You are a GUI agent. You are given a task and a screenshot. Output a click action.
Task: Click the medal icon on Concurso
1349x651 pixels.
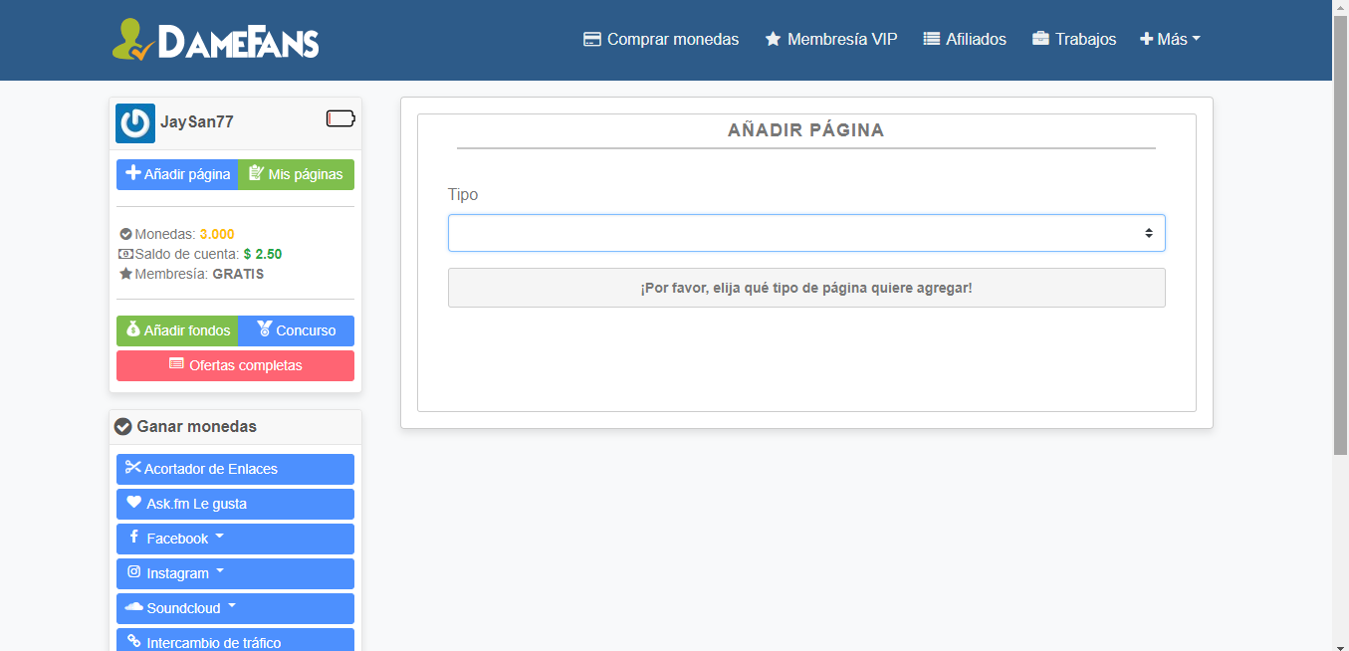point(264,329)
